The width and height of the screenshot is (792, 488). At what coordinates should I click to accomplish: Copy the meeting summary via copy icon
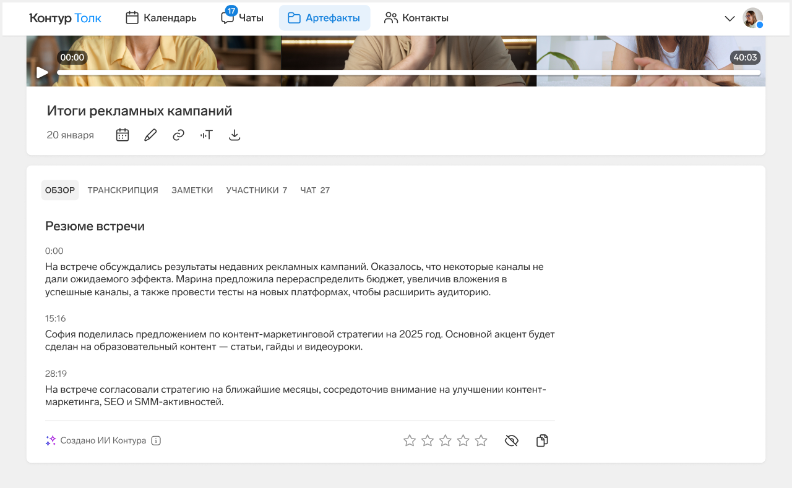point(541,440)
